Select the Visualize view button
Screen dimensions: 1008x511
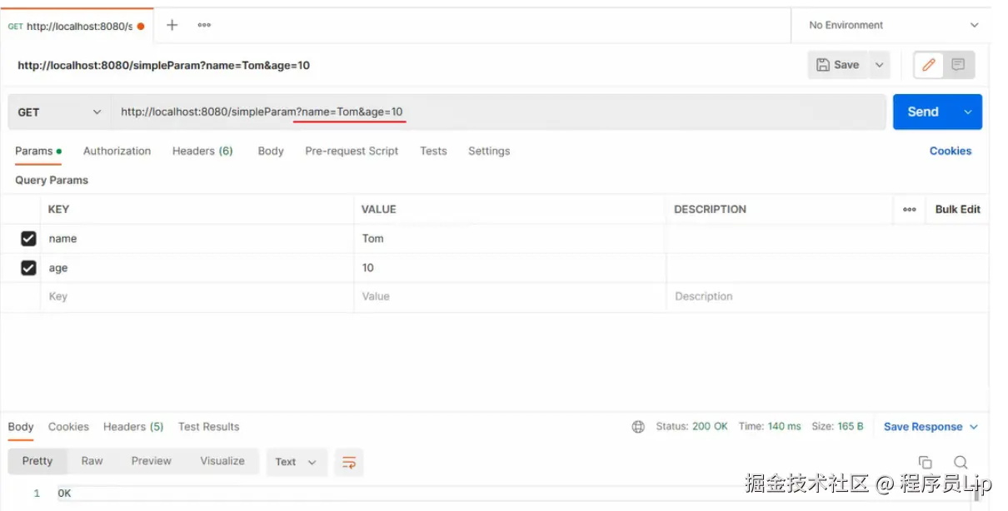tap(222, 461)
